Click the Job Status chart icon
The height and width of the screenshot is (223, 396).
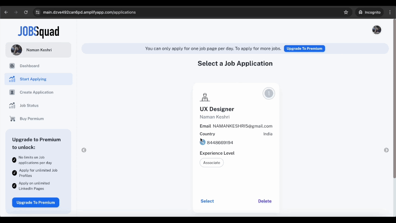[12, 105]
